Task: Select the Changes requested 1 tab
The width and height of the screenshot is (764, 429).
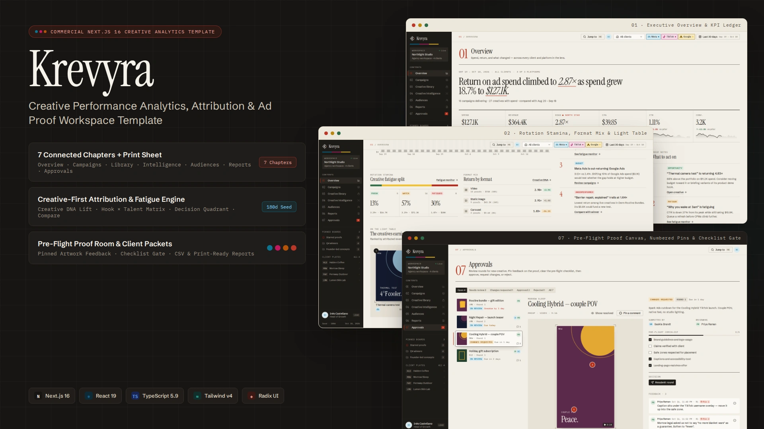Action: coord(501,290)
